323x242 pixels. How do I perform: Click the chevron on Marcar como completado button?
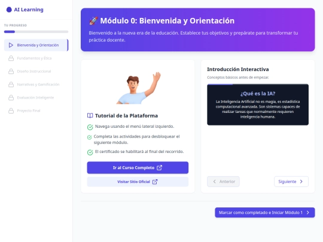(x=308, y=212)
